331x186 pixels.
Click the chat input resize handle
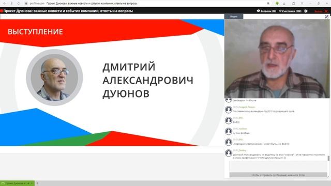coord(328,177)
